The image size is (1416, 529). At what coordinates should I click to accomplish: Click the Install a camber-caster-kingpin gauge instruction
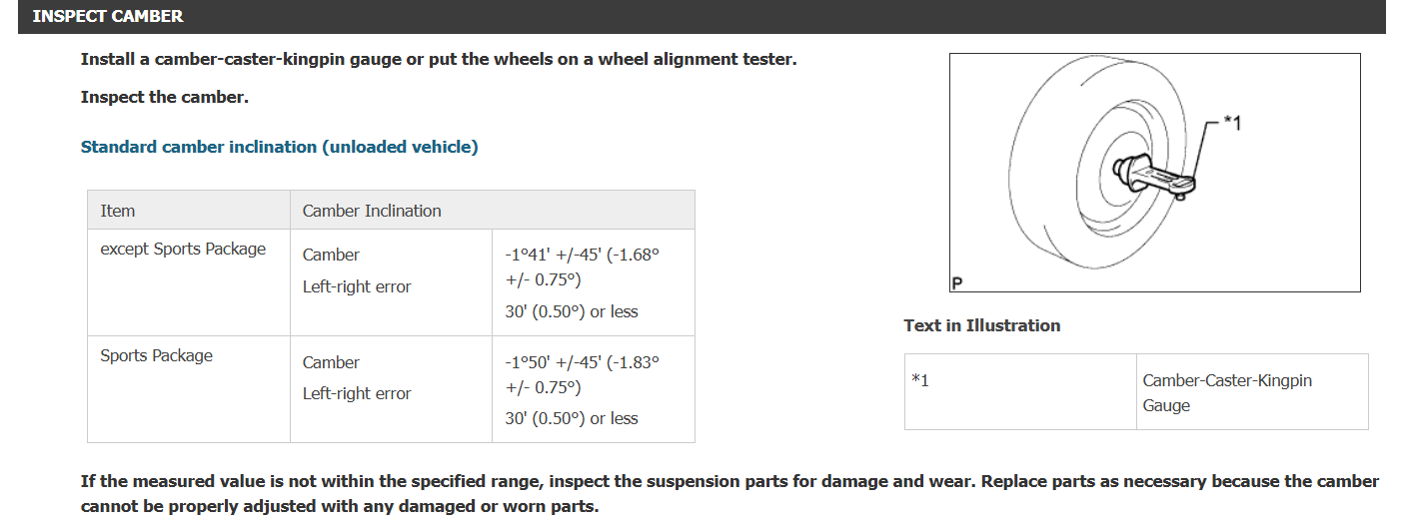coord(438,59)
